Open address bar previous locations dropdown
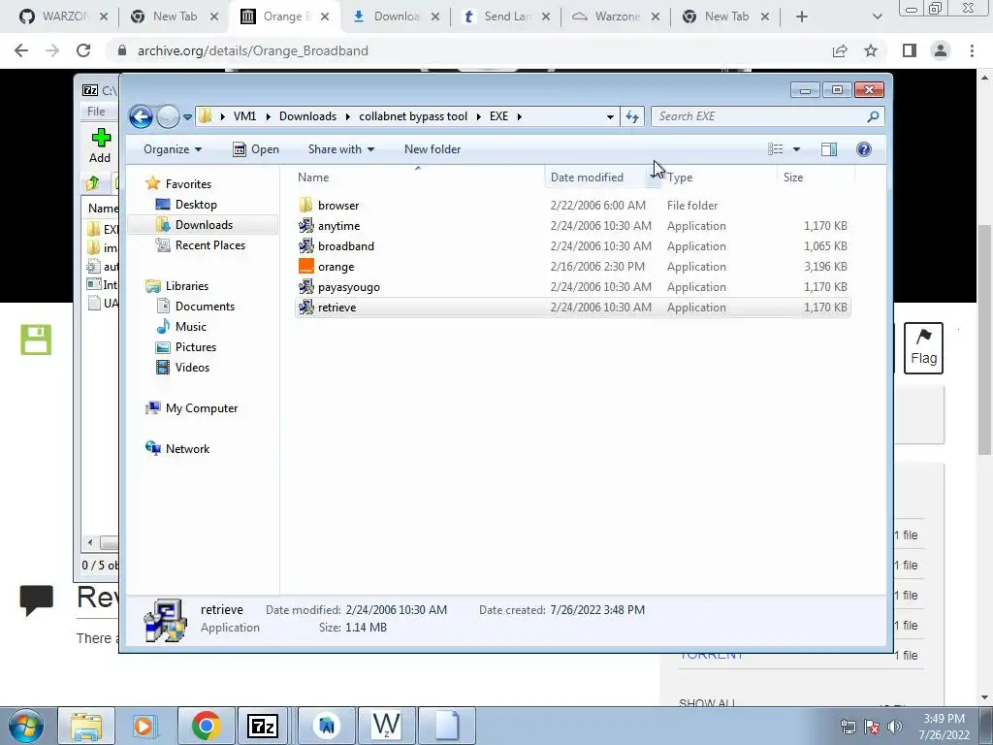This screenshot has height=745, width=993. (610, 116)
